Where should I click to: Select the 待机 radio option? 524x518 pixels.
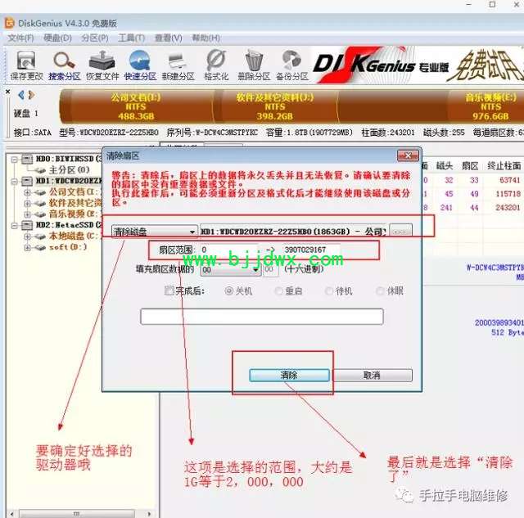click(x=329, y=291)
